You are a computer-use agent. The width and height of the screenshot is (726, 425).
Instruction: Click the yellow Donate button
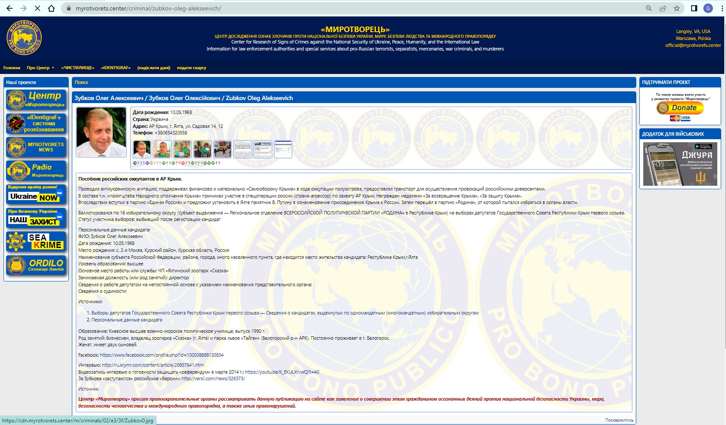pos(680,108)
